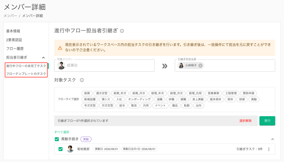The width and height of the screenshot is (284, 162).
Task: Collapse the 異動手続き flow group chevron
Action: (273, 139)
